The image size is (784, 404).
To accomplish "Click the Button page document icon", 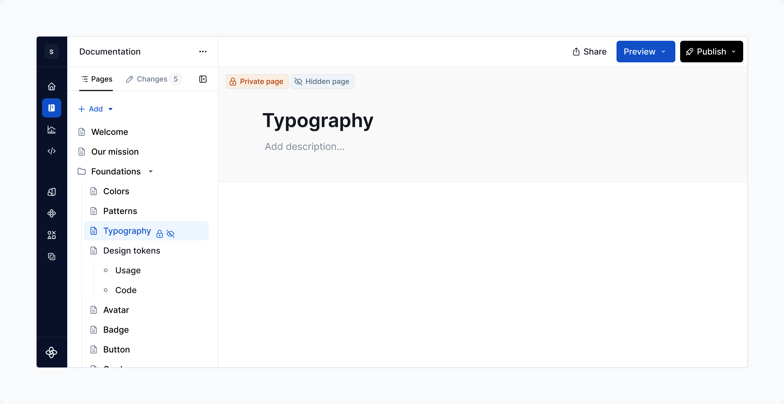I will point(94,349).
